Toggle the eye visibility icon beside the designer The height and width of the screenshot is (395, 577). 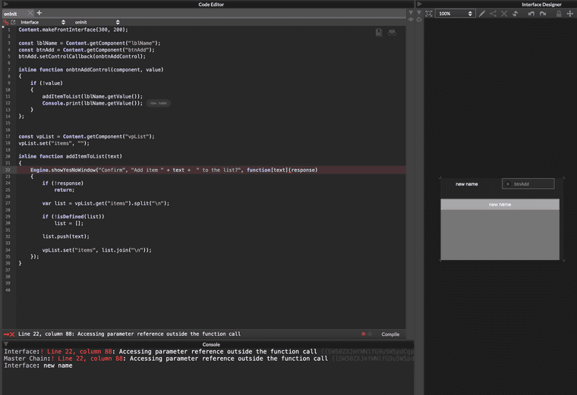tap(411, 20)
